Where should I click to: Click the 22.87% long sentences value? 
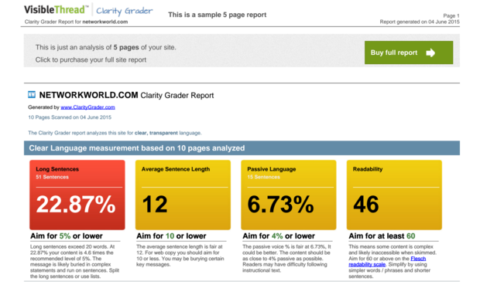click(x=76, y=205)
